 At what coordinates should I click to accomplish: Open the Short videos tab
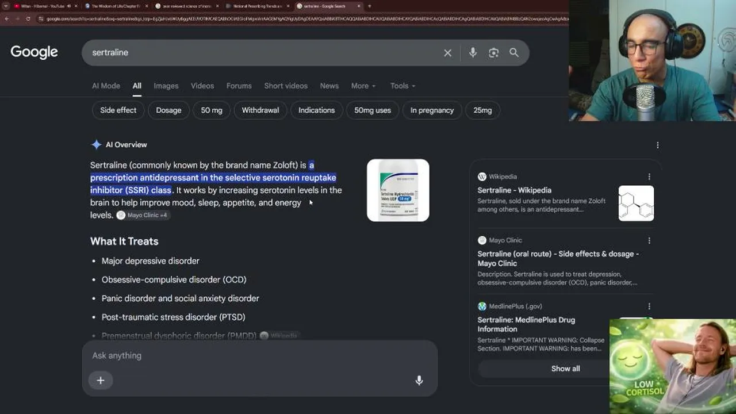[286, 86]
